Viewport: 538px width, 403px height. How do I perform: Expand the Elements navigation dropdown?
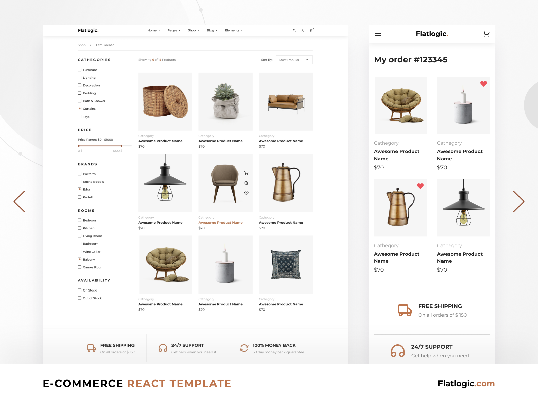(x=234, y=30)
